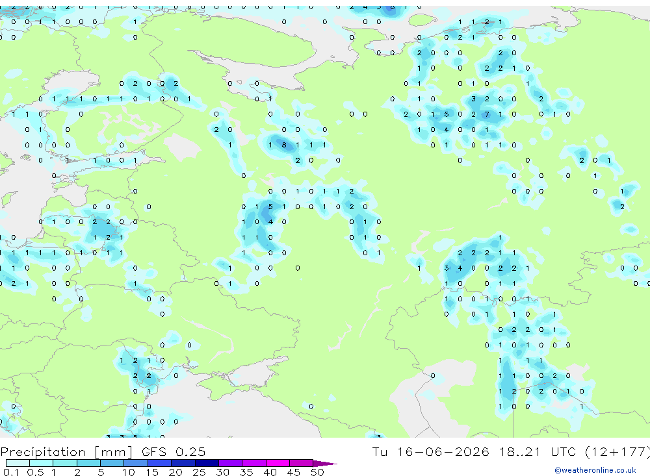The width and height of the screenshot is (650, 476).
Task: Select the 15–20 mm legend color swatch
Action: [x=160, y=463]
